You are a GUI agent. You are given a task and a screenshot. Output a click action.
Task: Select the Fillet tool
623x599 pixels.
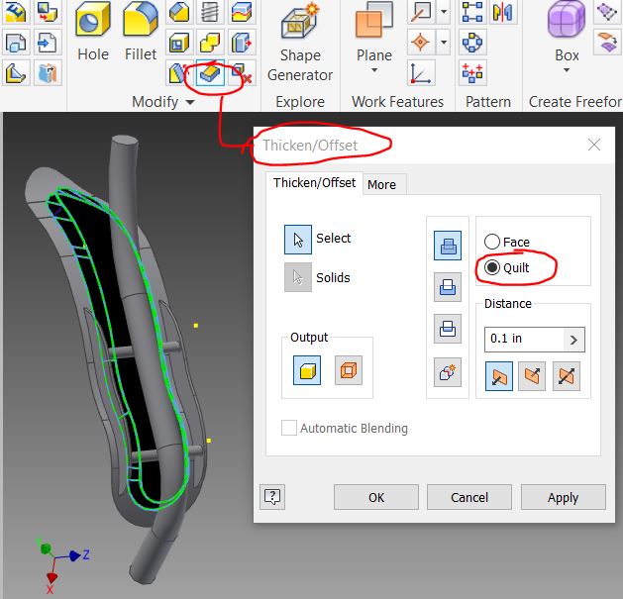[141, 32]
